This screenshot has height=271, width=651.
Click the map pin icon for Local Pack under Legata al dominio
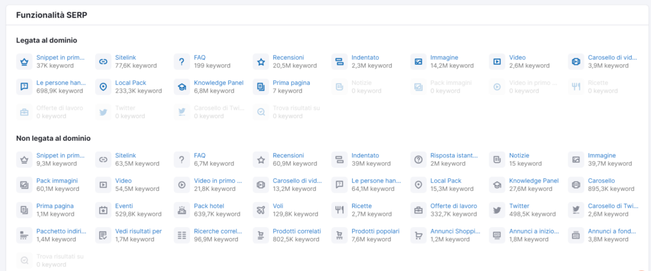103,87
